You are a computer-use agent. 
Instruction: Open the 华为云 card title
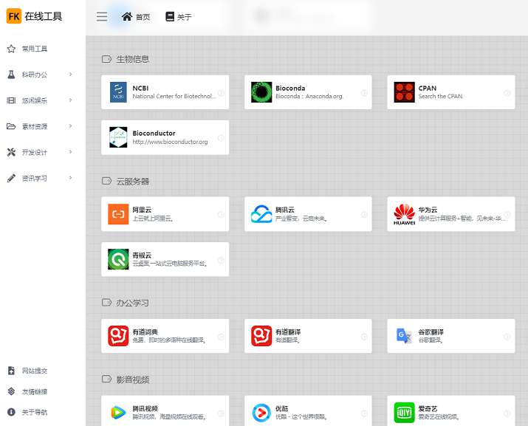[428, 210]
